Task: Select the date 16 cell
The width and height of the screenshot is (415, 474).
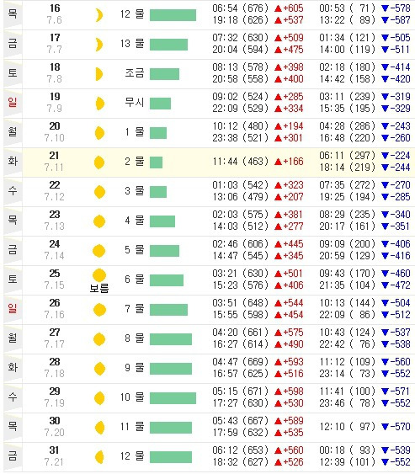Action: coord(55,8)
